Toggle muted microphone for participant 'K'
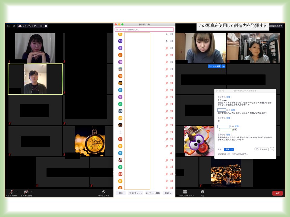Viewport: 290px width, 217px height. pyautogui.click(x=167, y=48)
